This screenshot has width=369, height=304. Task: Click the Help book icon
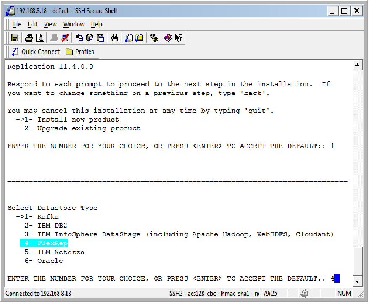[168, 38]
